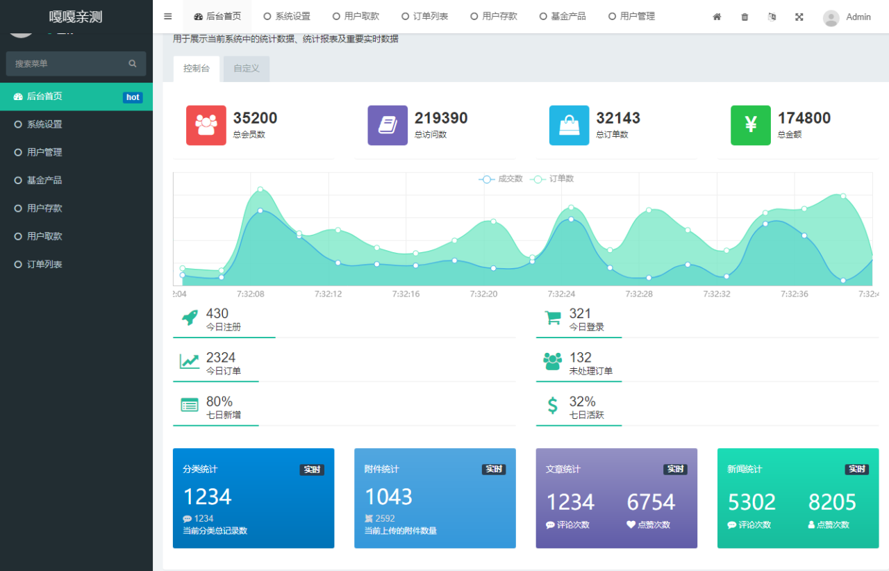Open 基金产品 from the sidebar menu

(x=44, y=180)
